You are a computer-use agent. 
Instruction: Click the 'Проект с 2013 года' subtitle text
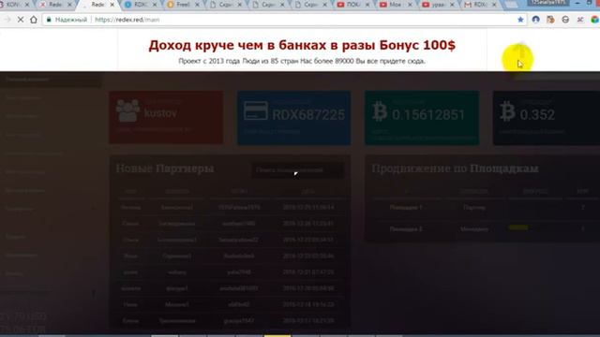tap(302, 61)
